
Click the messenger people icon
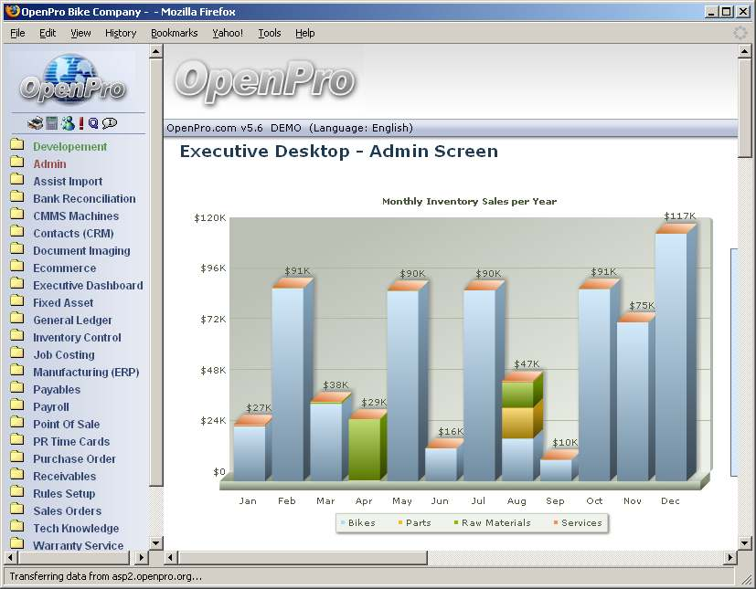click(67, 123)
